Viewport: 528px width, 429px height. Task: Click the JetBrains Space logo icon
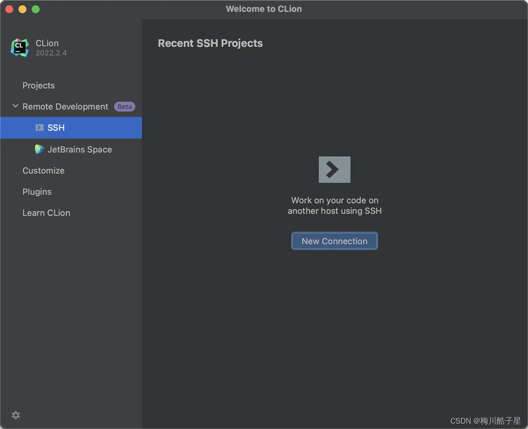40,149
